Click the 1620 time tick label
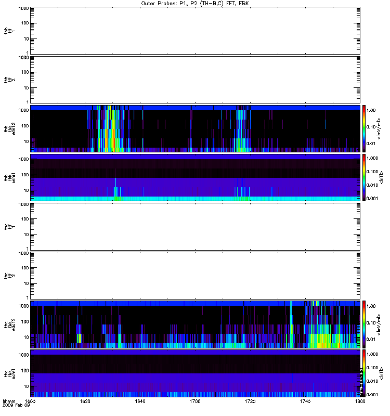 (x=85, y=401)
